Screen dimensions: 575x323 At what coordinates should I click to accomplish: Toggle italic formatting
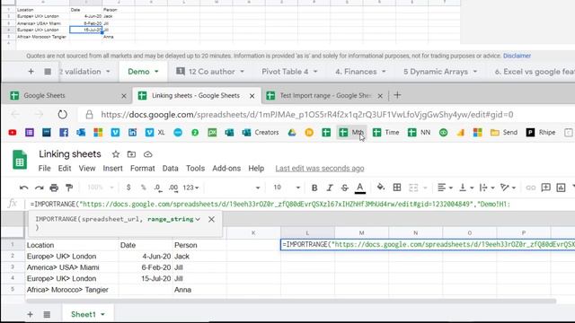coord(330,188)
